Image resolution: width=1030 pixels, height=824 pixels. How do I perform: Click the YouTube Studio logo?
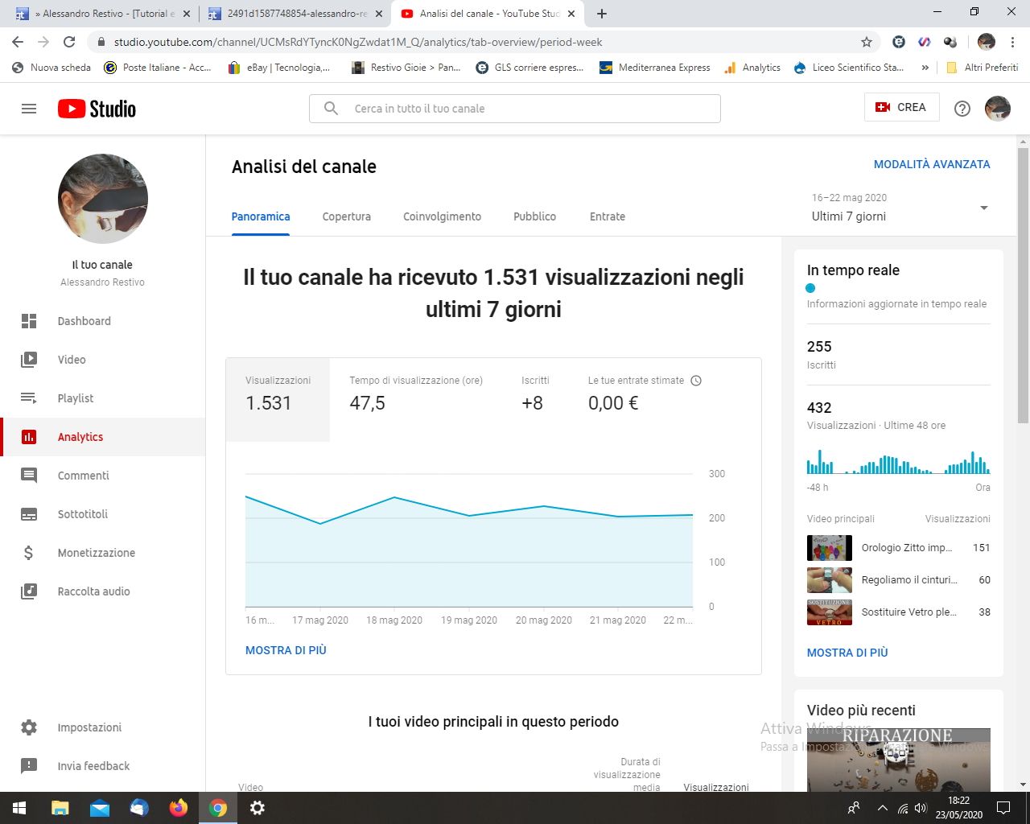[x=97, y=109]
